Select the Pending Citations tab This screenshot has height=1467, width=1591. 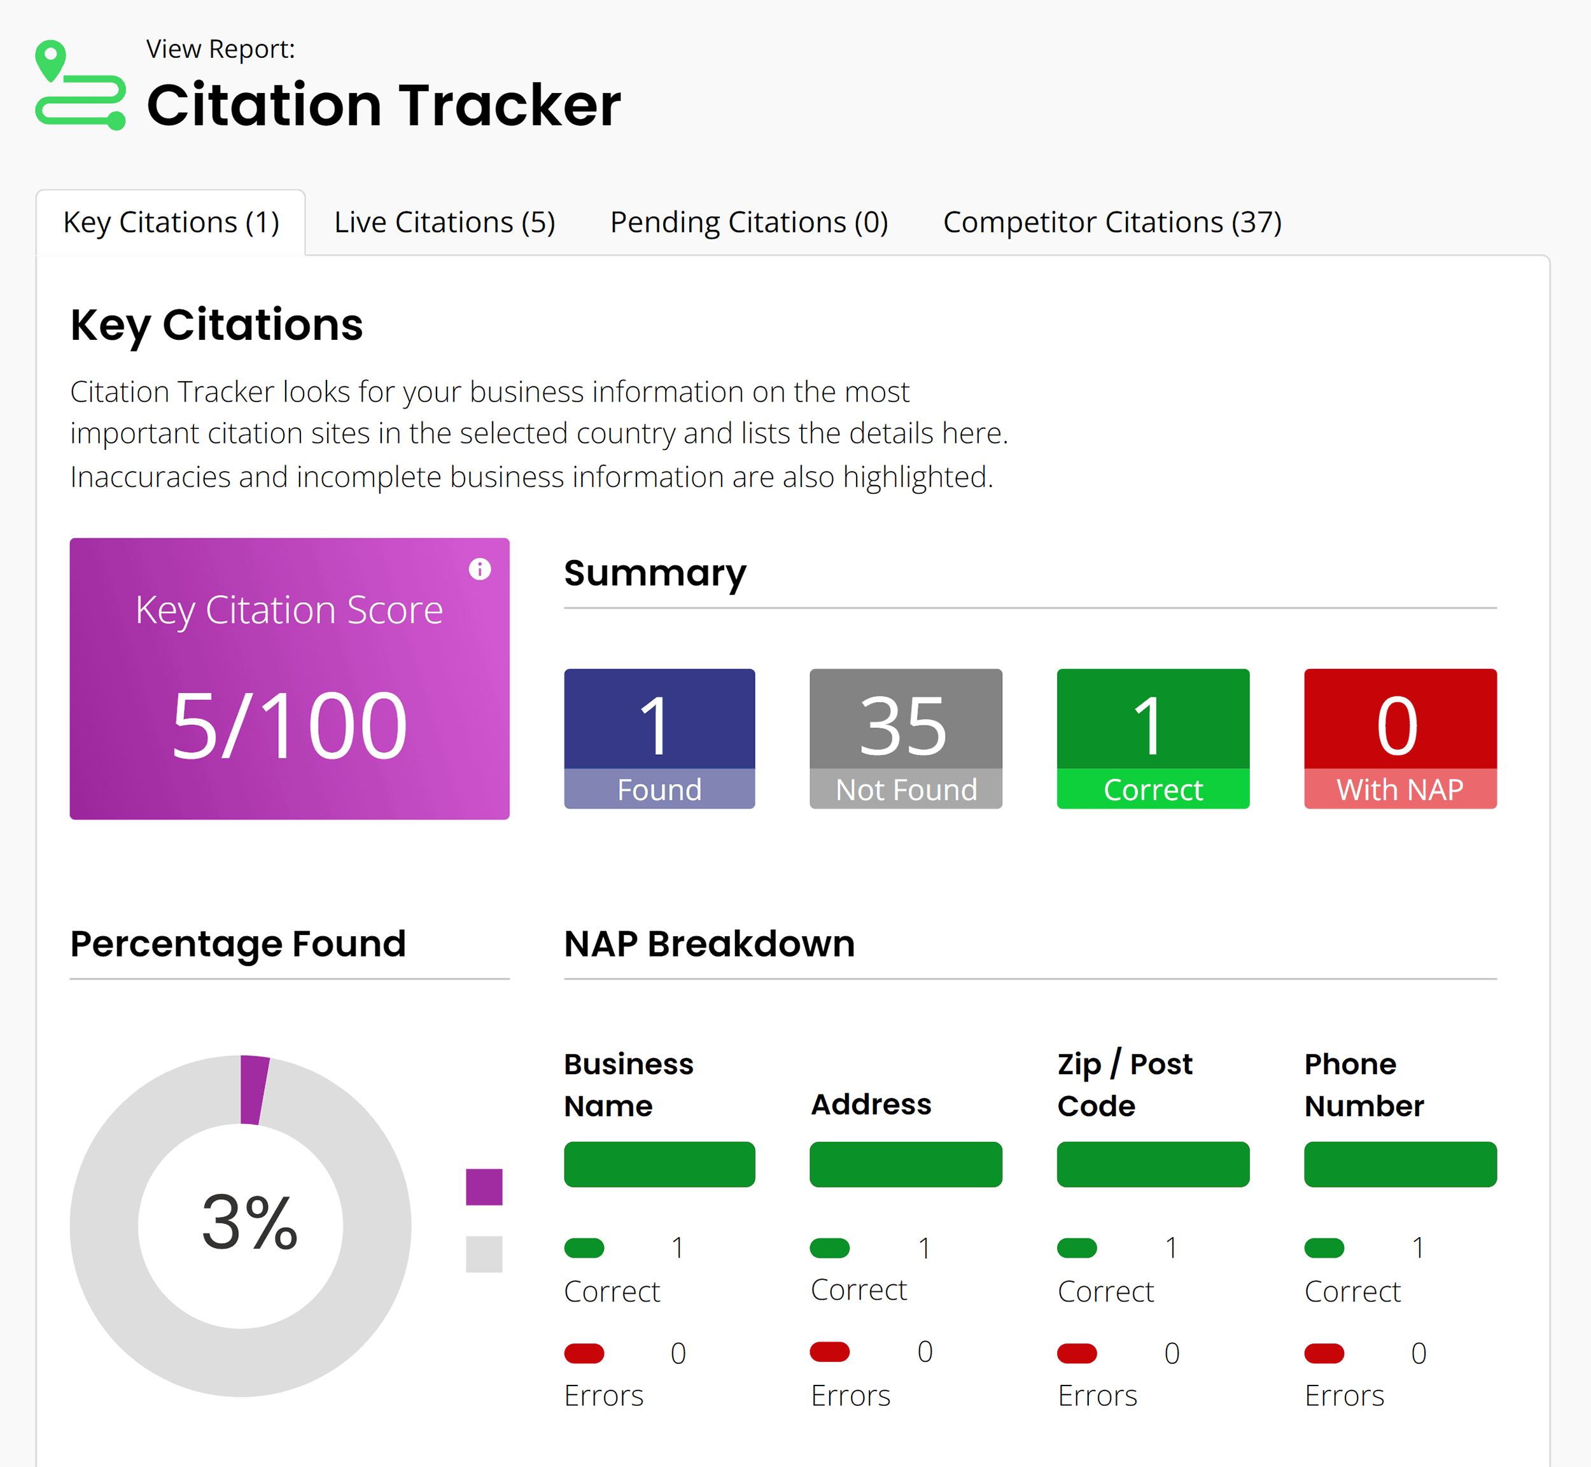tap(750, 222)
